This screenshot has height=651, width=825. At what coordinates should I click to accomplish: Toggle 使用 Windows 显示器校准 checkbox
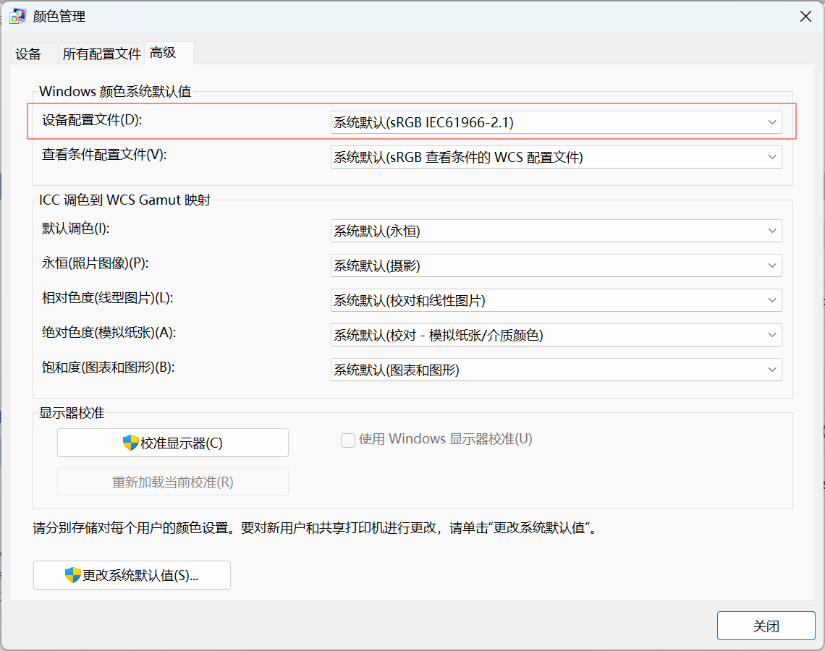pos(348,440)
